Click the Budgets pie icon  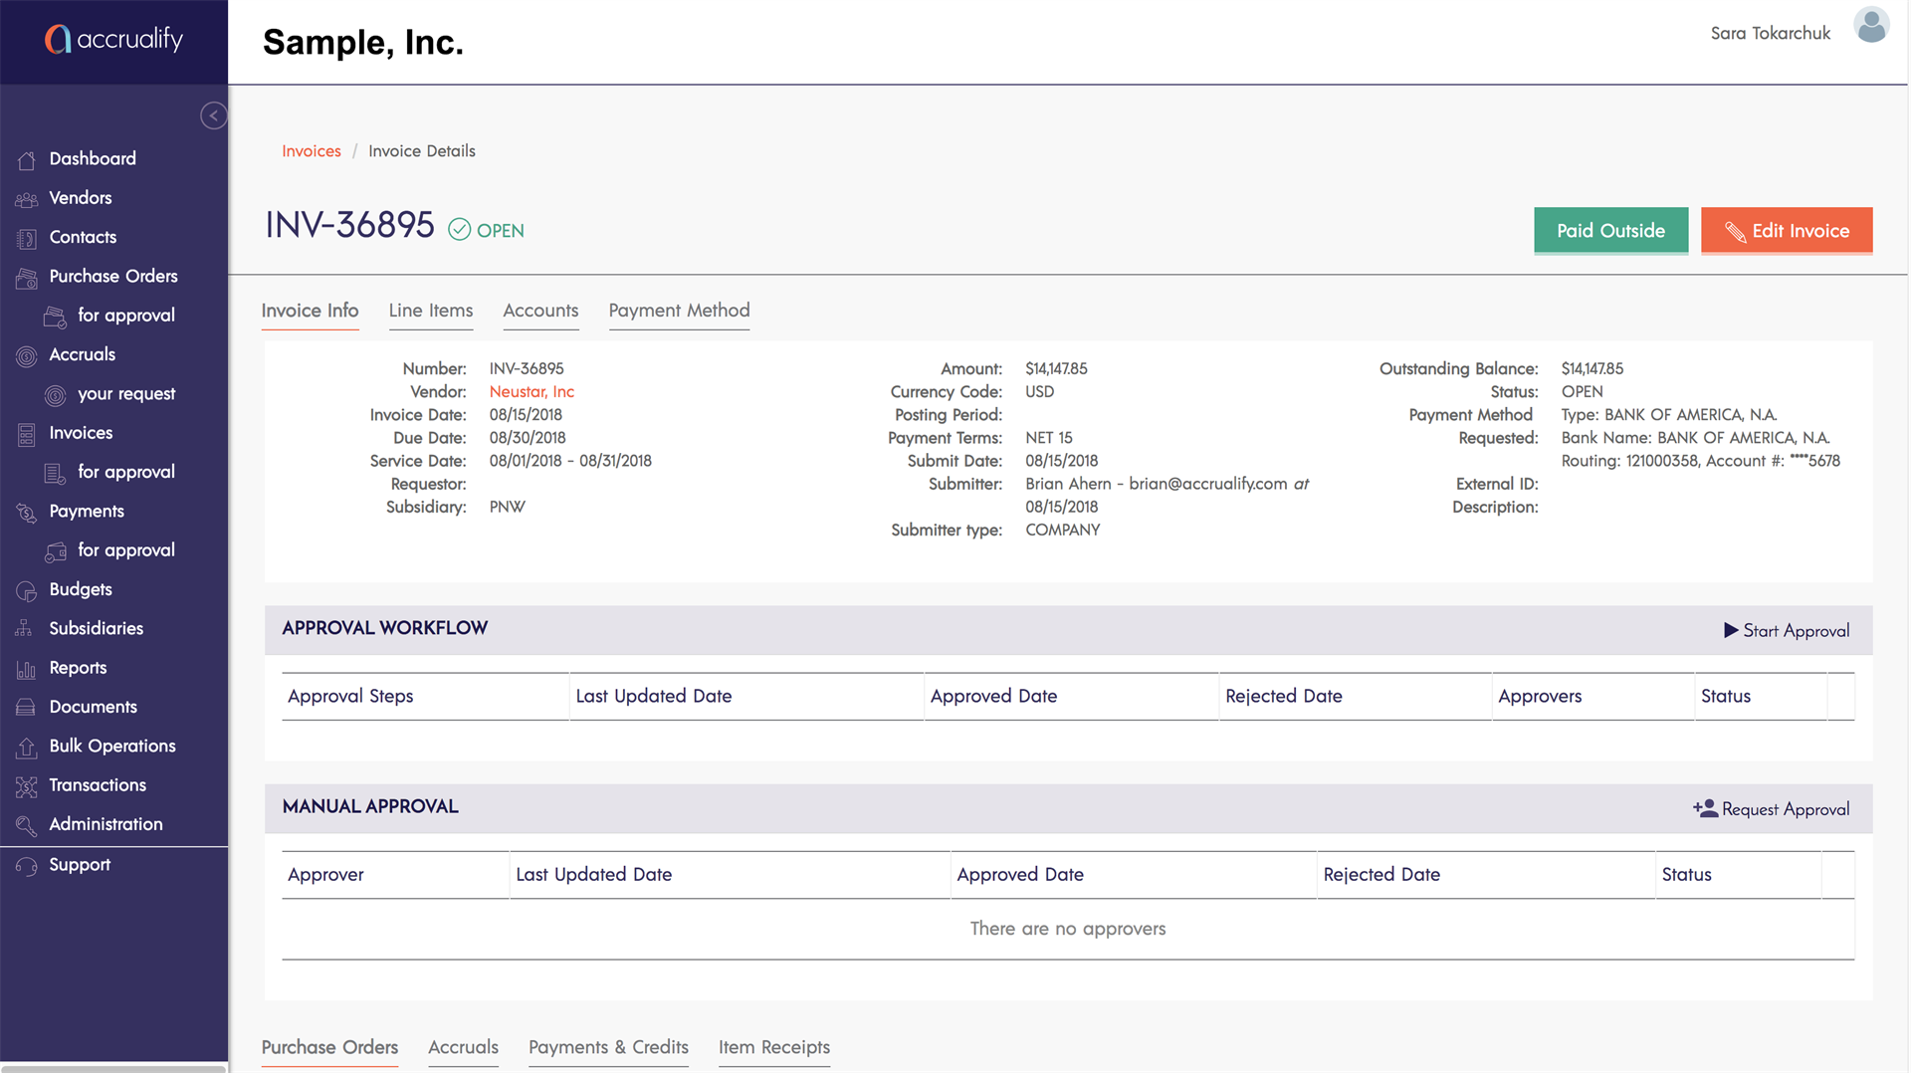(27, 590)
